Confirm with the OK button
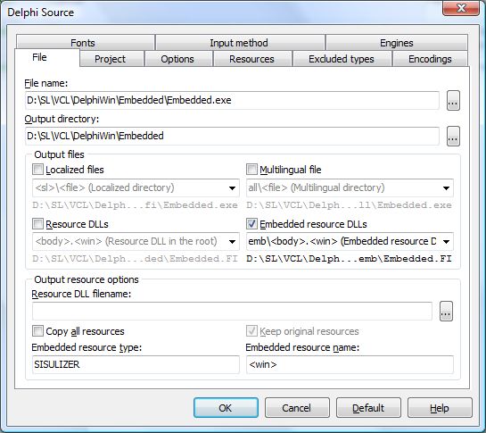486x433 pixels. (226, 408)
